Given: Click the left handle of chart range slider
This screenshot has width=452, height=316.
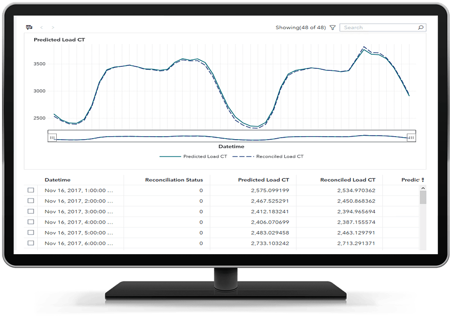Looking at the screenshot, I should 52,137.
